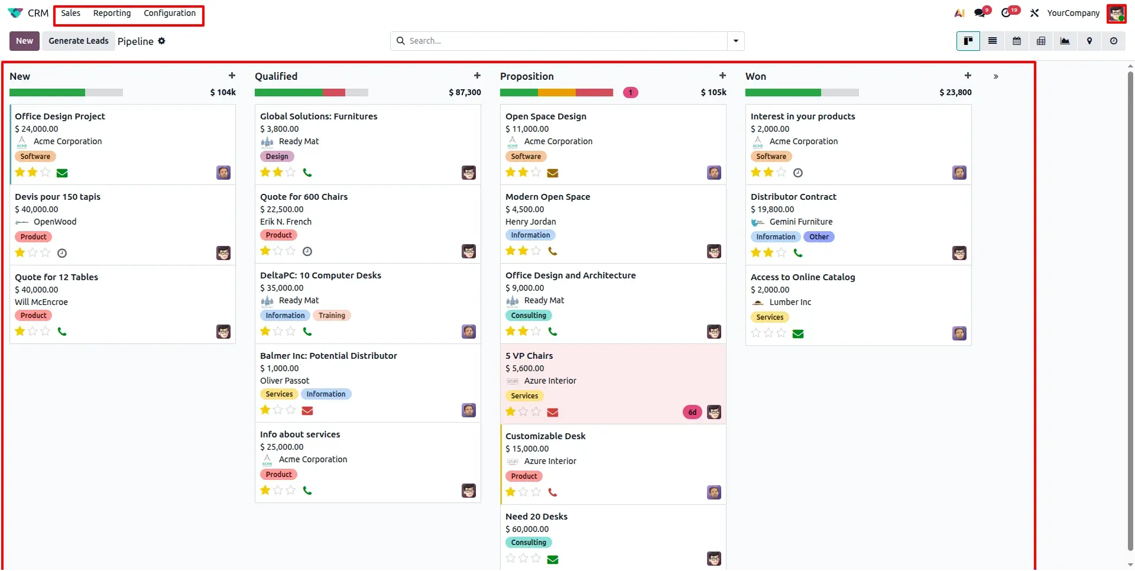This screenshot has height=571, width=1135.
Task: Click the Consulting tag on Need 20 Desks
Action: point(528,543)
